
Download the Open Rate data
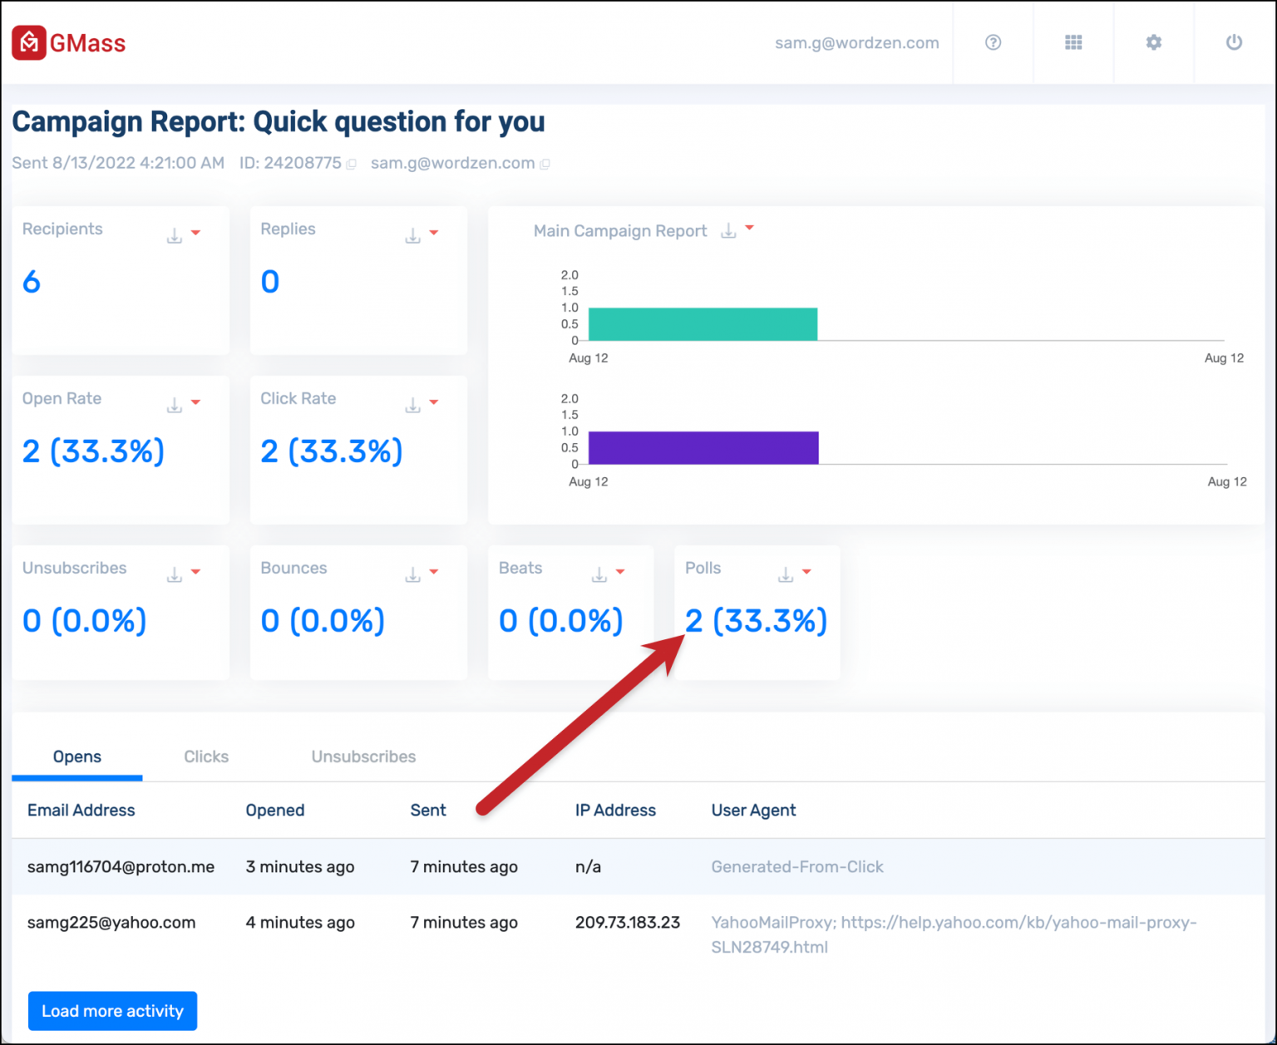click(x=174, y=405)
